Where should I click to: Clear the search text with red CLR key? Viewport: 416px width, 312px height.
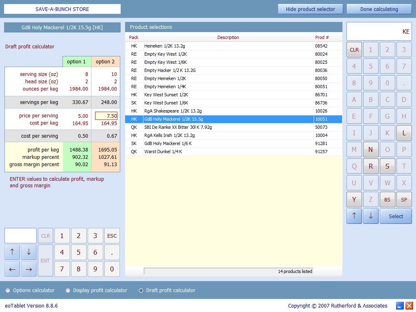(x=354, y=50)
